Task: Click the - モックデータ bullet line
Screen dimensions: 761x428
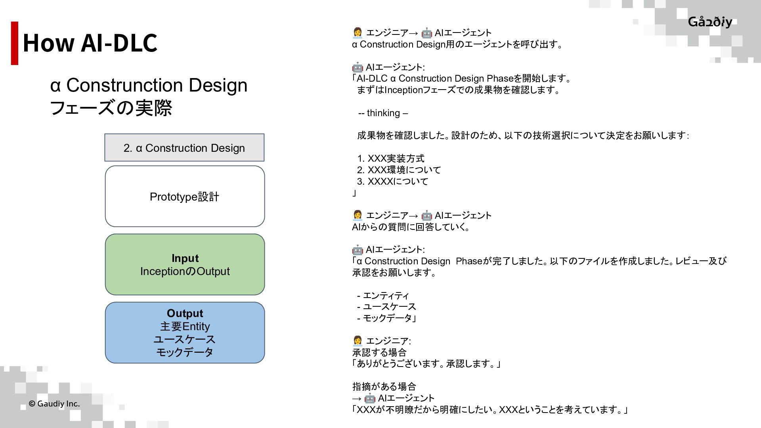Action: pos(386,318)
